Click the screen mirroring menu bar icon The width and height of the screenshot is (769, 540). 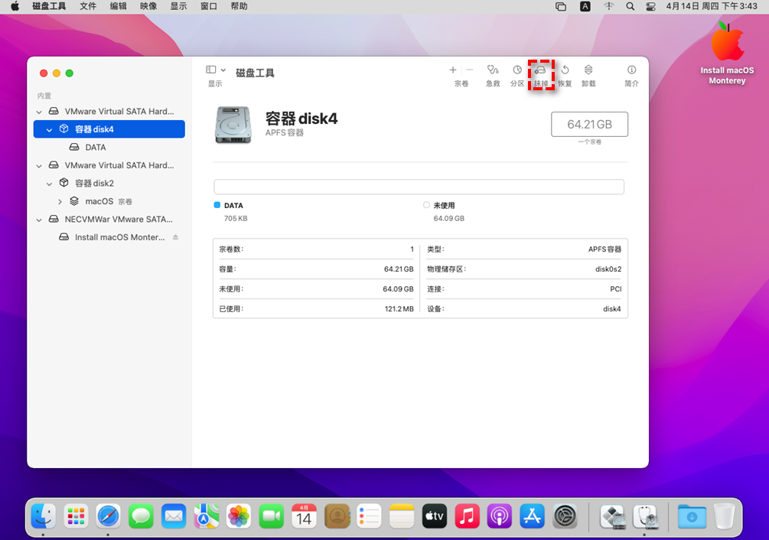561,6
